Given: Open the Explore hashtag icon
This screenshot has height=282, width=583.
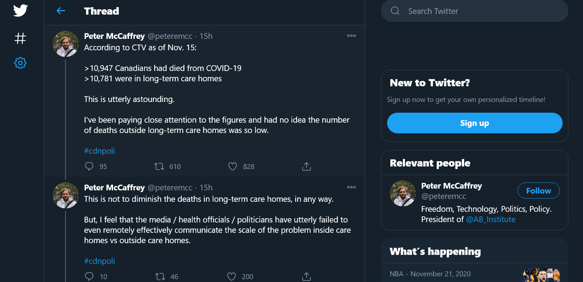Looking at the screenshot, I should coord(20,38).
